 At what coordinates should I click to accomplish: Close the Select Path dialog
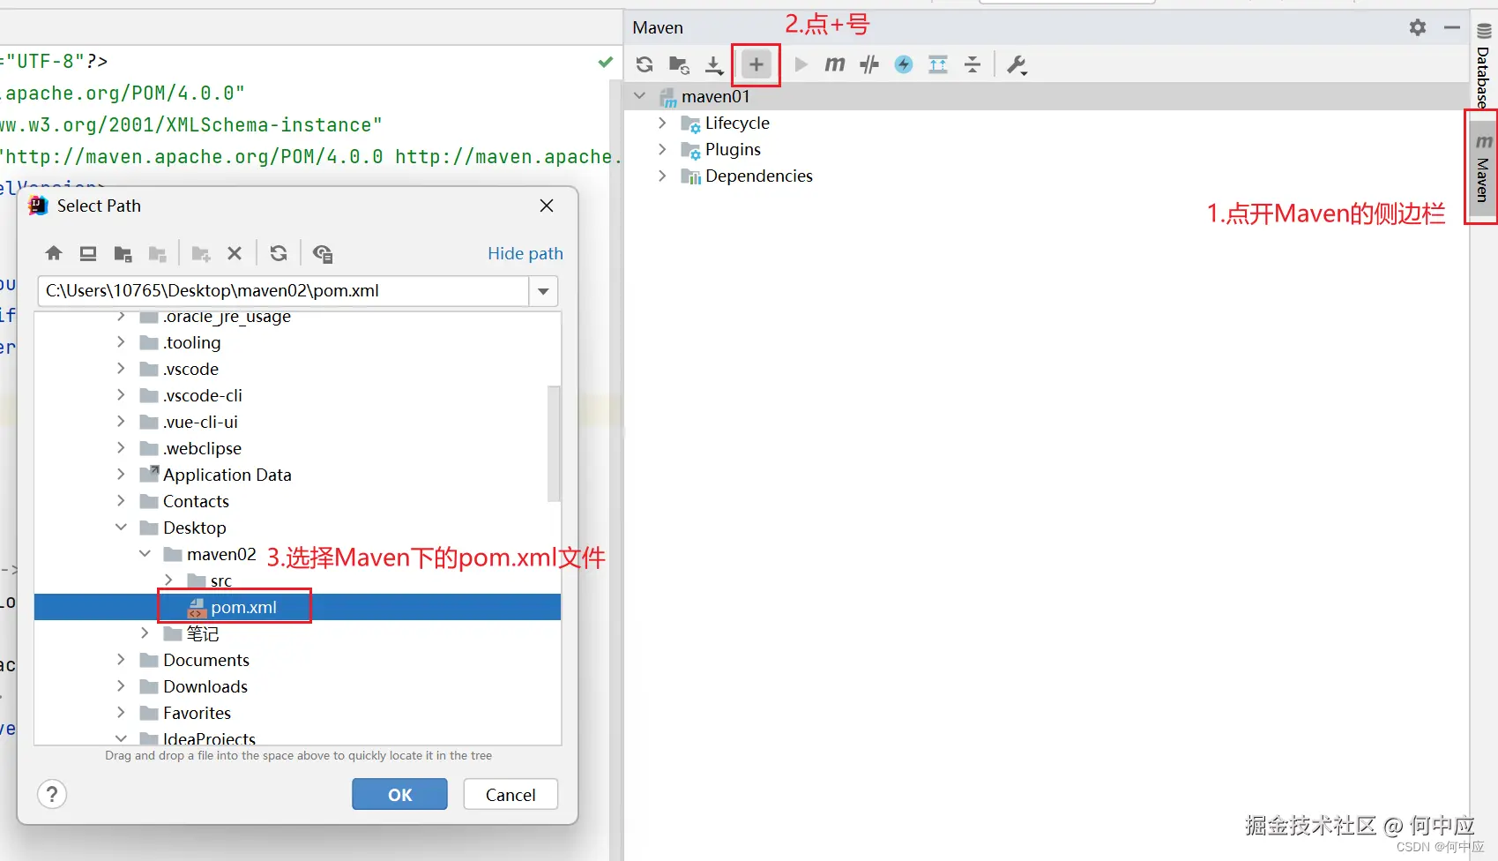click(547, 206)
